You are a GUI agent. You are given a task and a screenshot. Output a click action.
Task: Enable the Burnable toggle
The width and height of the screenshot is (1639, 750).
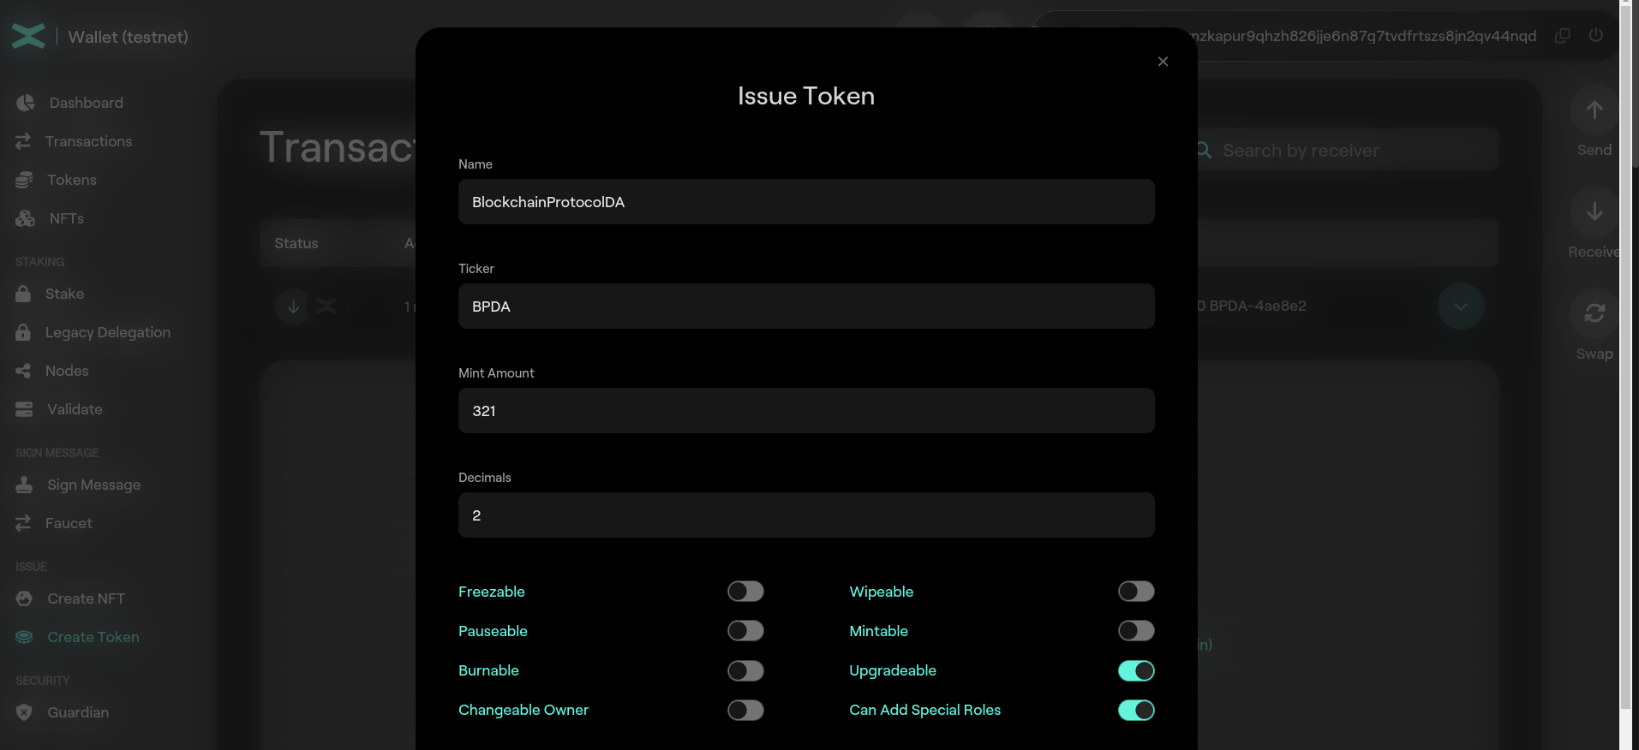pos(745,670)
